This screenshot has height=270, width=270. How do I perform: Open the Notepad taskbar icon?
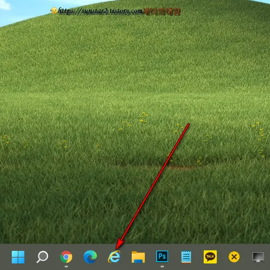(186, 257)
